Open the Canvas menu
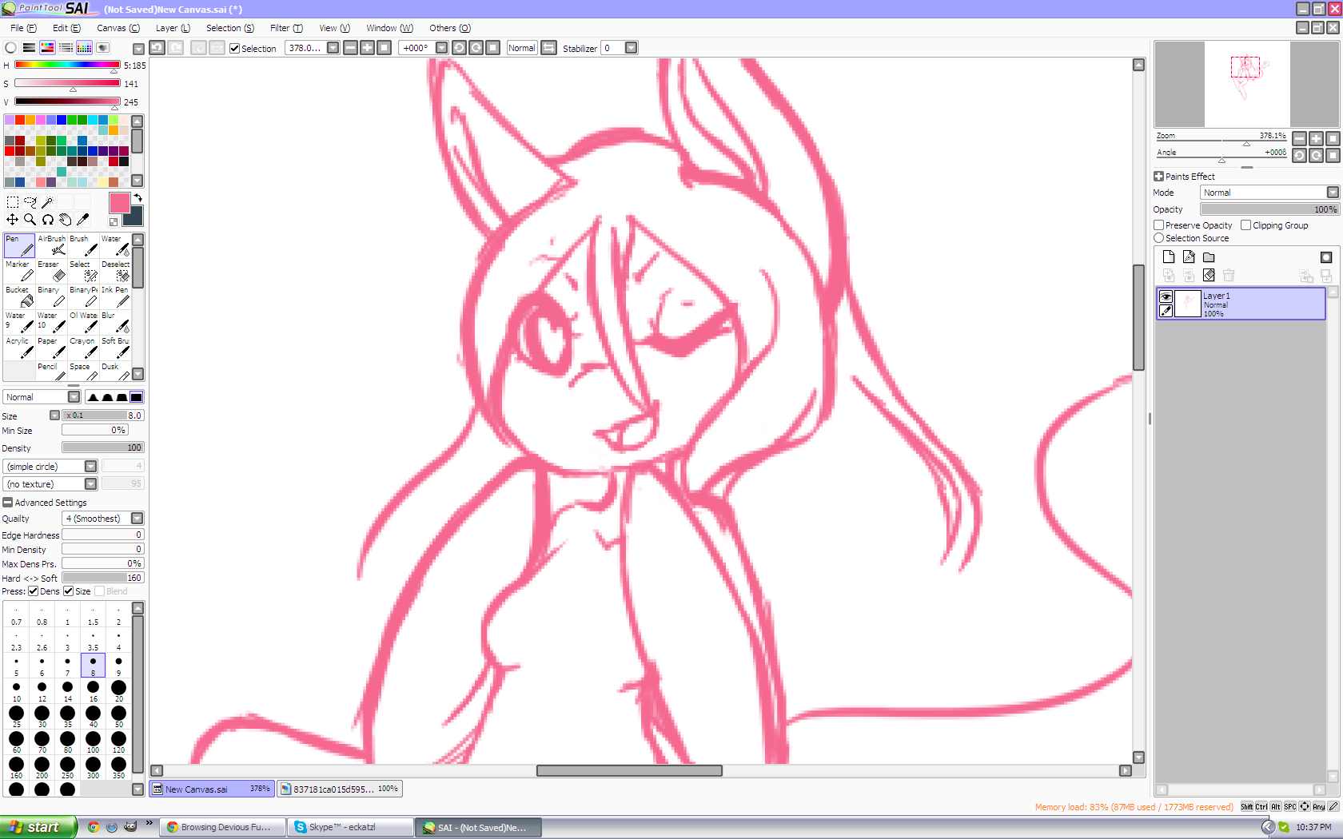Image resolution: width=1343 pixels, height=839 pixels. pyautogui.click(x=118, y=28)
